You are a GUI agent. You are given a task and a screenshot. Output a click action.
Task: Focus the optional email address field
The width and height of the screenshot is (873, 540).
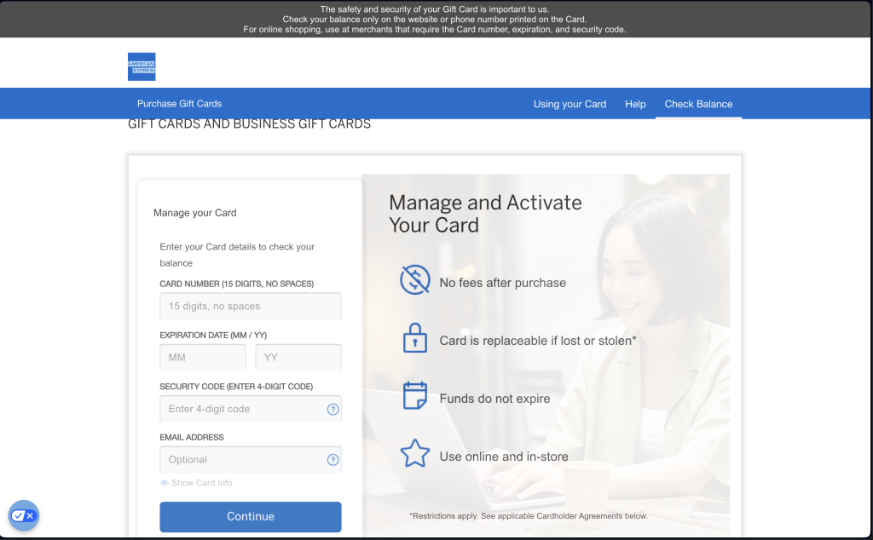(251, 459)
